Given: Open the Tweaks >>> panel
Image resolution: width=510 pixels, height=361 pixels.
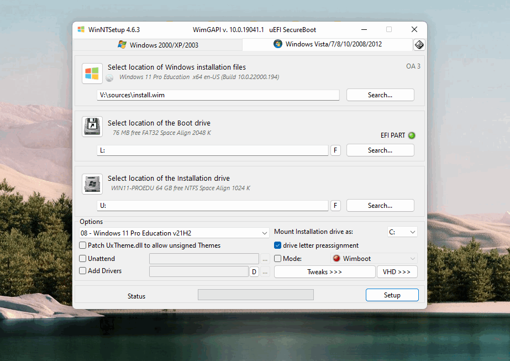Looking at the screenshot, I should click(324, 272).
